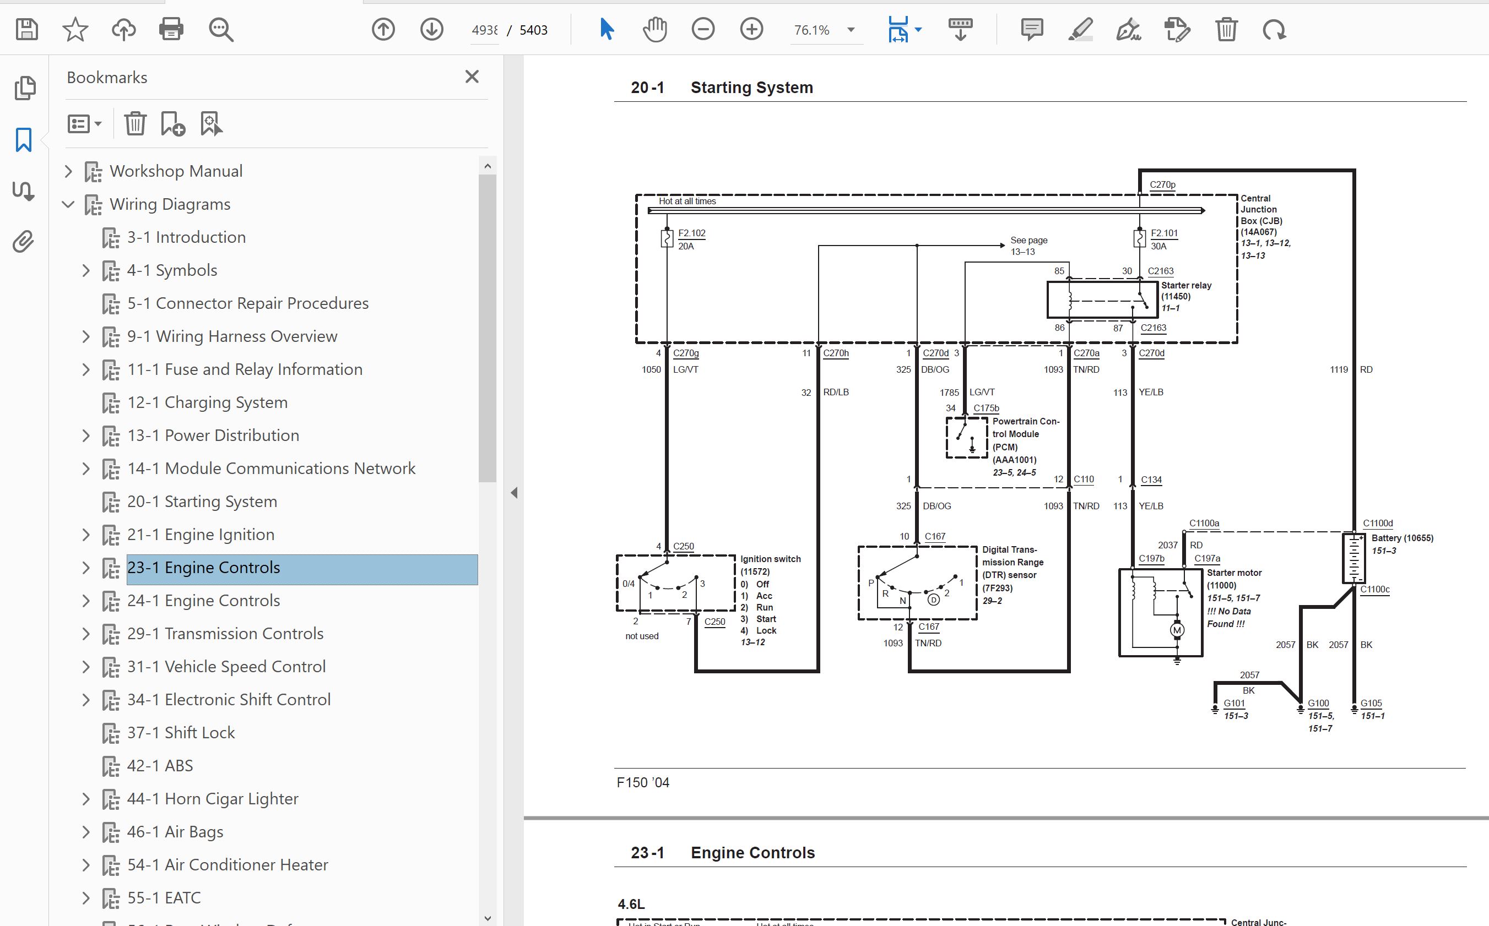
Task: Click the Delete bookmark trash icon
Action: tap(135, 124)
